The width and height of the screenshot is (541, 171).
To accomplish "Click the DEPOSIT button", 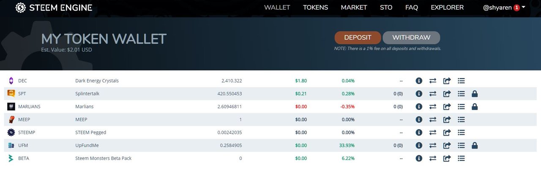I will tap(358, 38).
